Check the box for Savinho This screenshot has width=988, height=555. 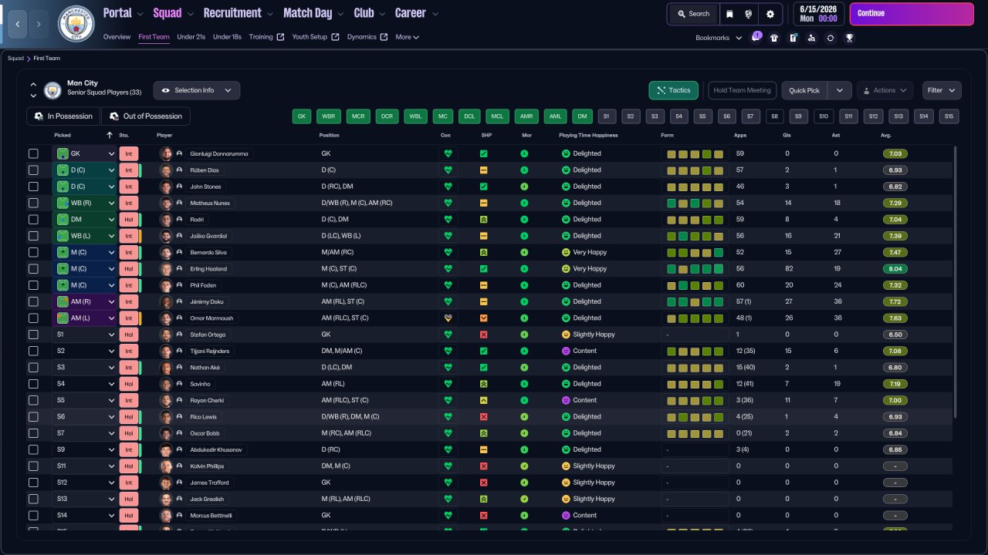(x=33, y=384)
